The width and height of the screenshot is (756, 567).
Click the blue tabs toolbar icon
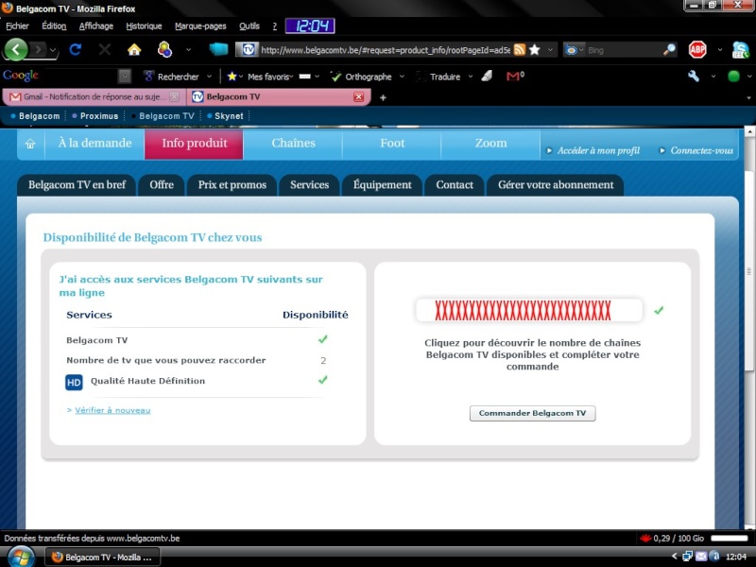click(x=218, y=49)
